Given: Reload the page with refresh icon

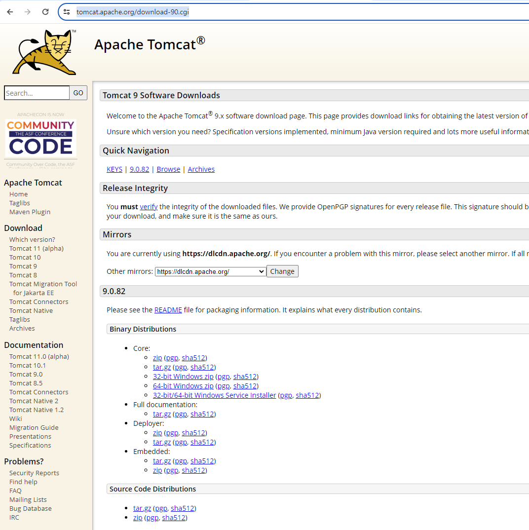Looking at the screenshot, I should pyautogui.click(x=45, y=12).
